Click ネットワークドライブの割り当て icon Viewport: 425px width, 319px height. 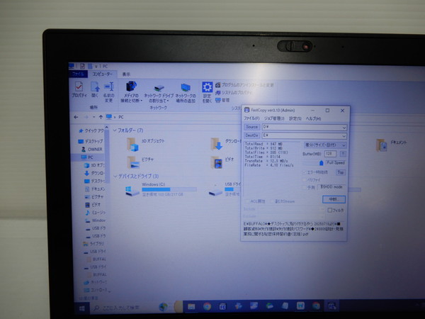tap(159, 90)
